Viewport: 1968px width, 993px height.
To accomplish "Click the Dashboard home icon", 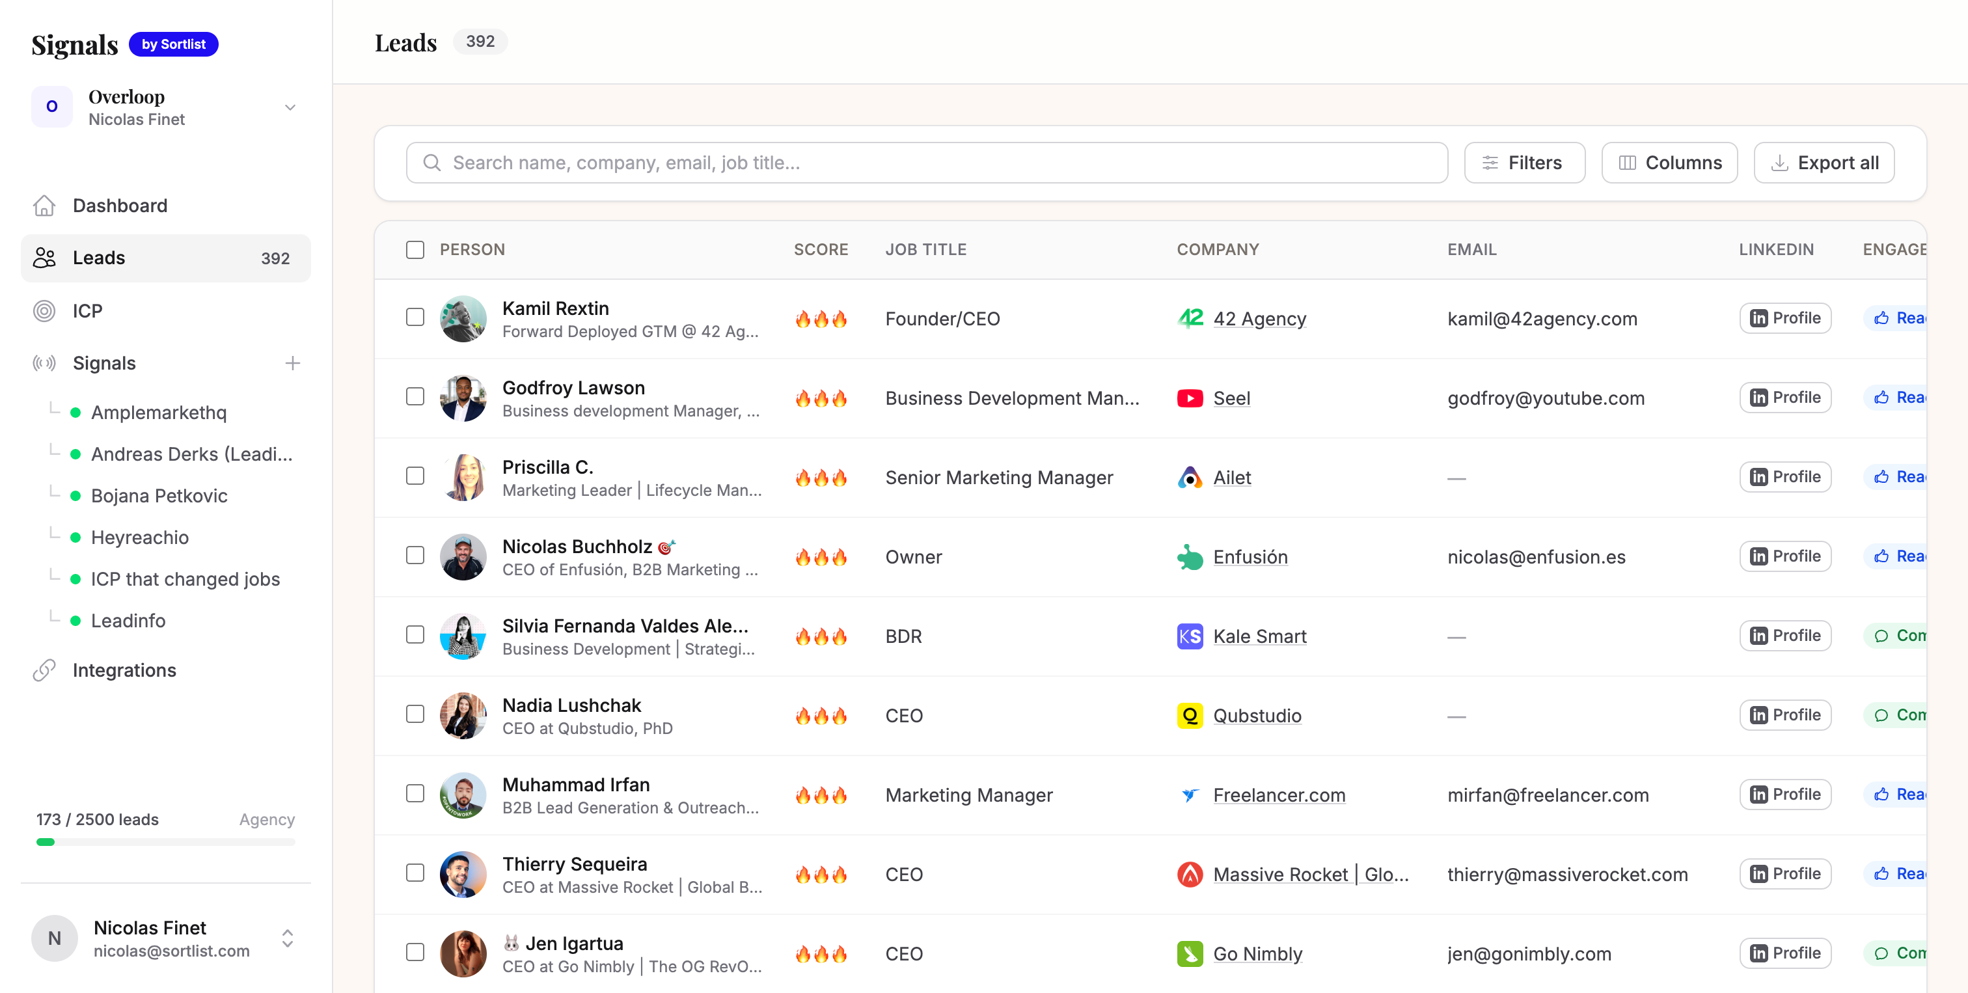I will tap(44, 206).
